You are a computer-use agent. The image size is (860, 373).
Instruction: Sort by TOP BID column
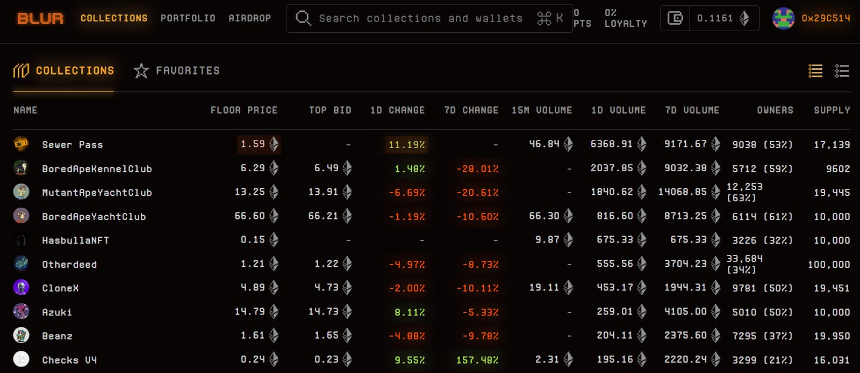click(x=330, y=110)
